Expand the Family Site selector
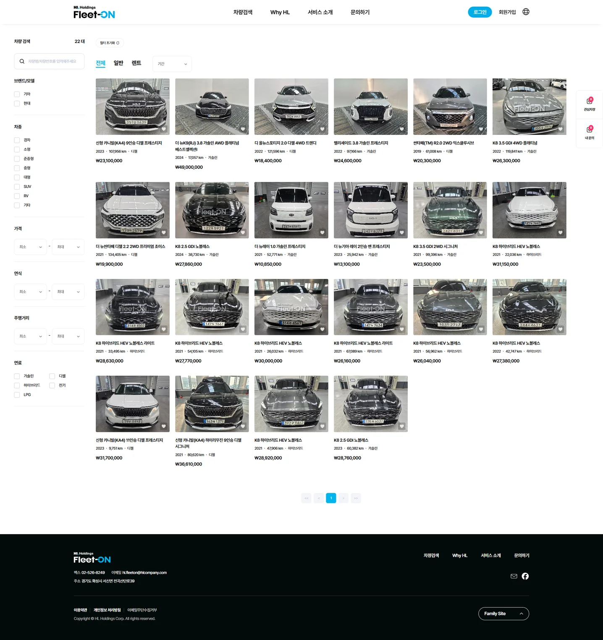The width and height of the screenshot is (603, 640). point(503,614)
